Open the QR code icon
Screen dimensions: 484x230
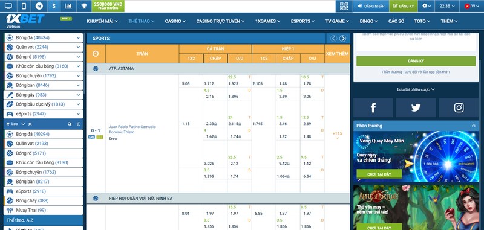pyautogui.click(x=344, y=6)
